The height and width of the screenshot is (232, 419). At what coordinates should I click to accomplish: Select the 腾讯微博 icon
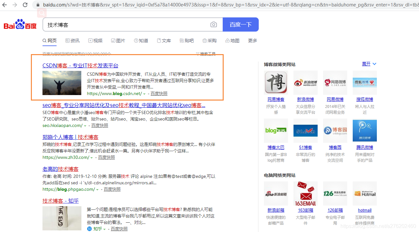(x=365, y=130)
